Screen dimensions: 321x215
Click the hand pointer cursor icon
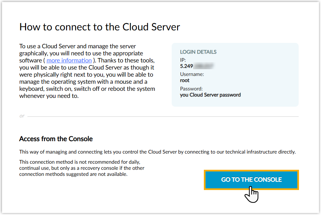(x=252, y=194)
